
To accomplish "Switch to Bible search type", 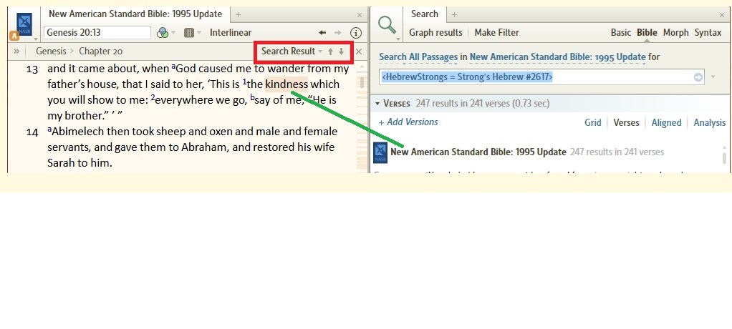I will point(647,33).
